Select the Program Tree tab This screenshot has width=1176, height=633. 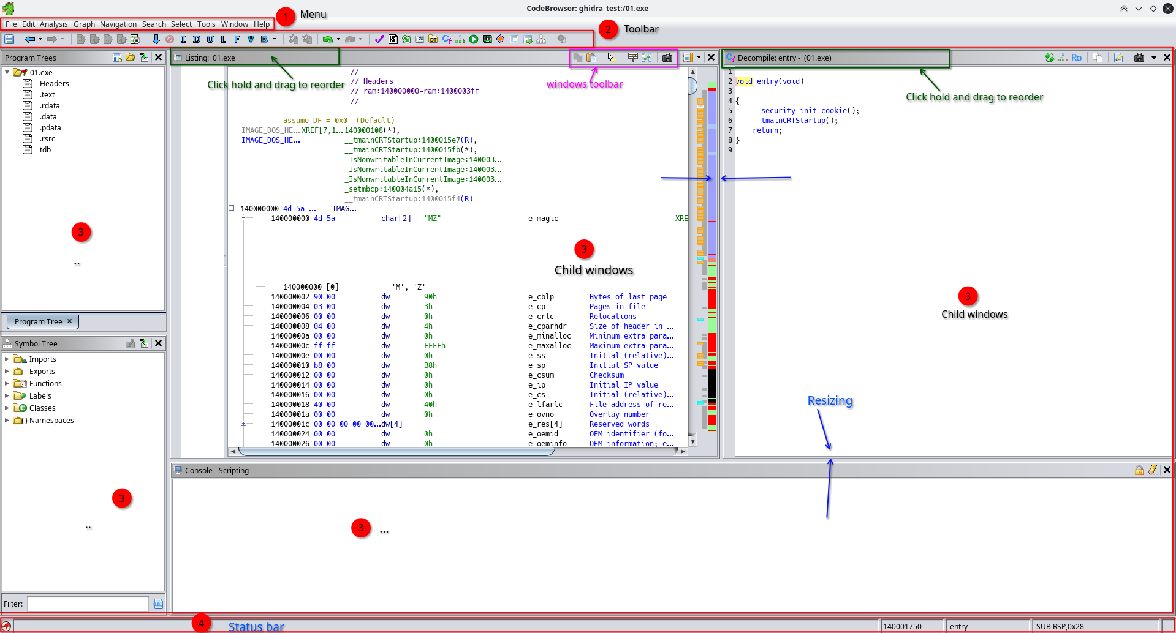[x=43, y=321]
